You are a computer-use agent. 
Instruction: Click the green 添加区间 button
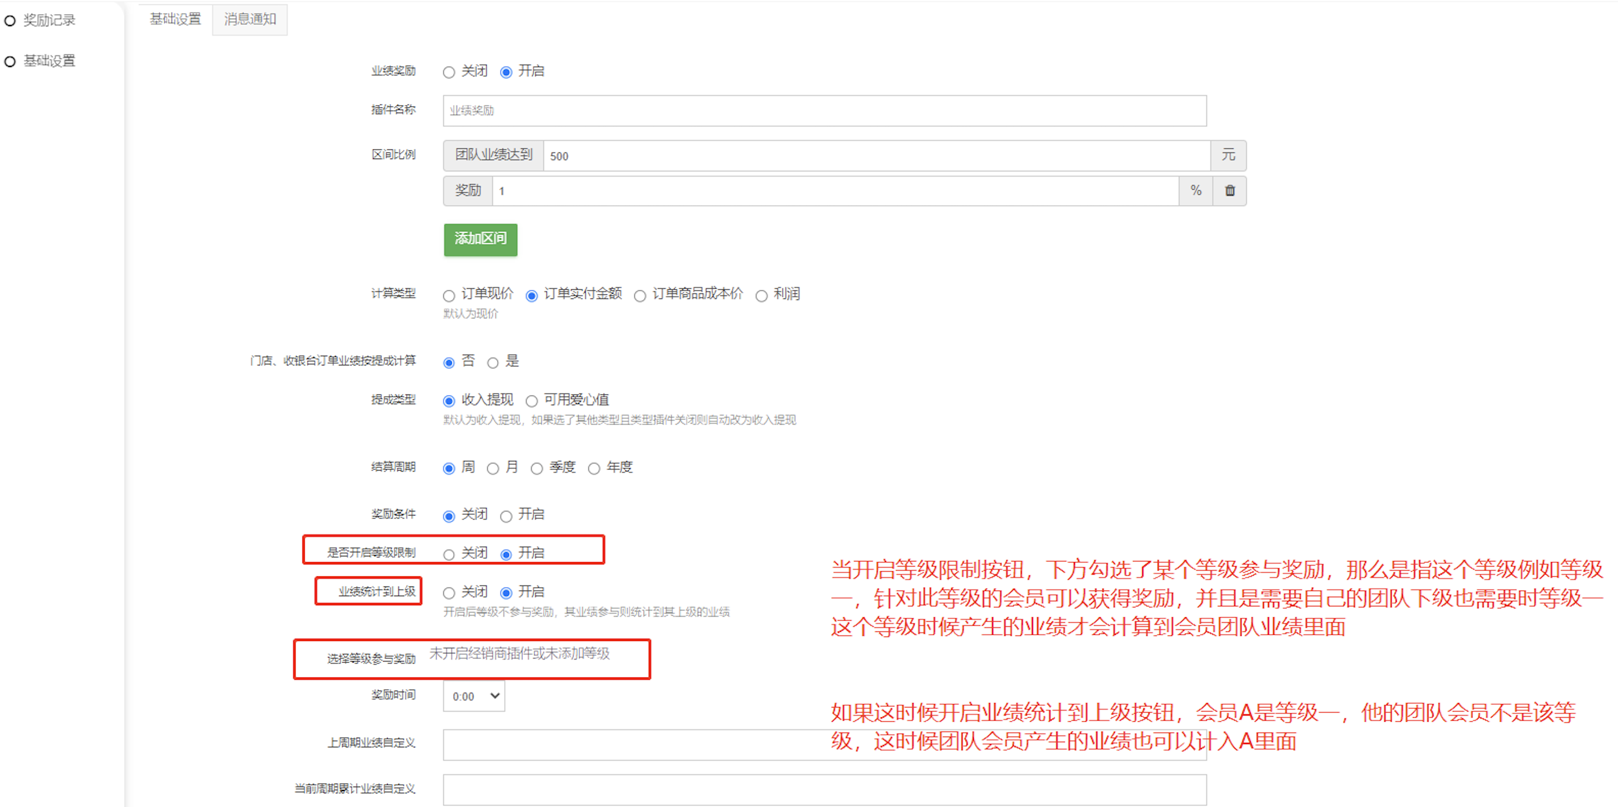pyautogui.click(x=480, y=239)
